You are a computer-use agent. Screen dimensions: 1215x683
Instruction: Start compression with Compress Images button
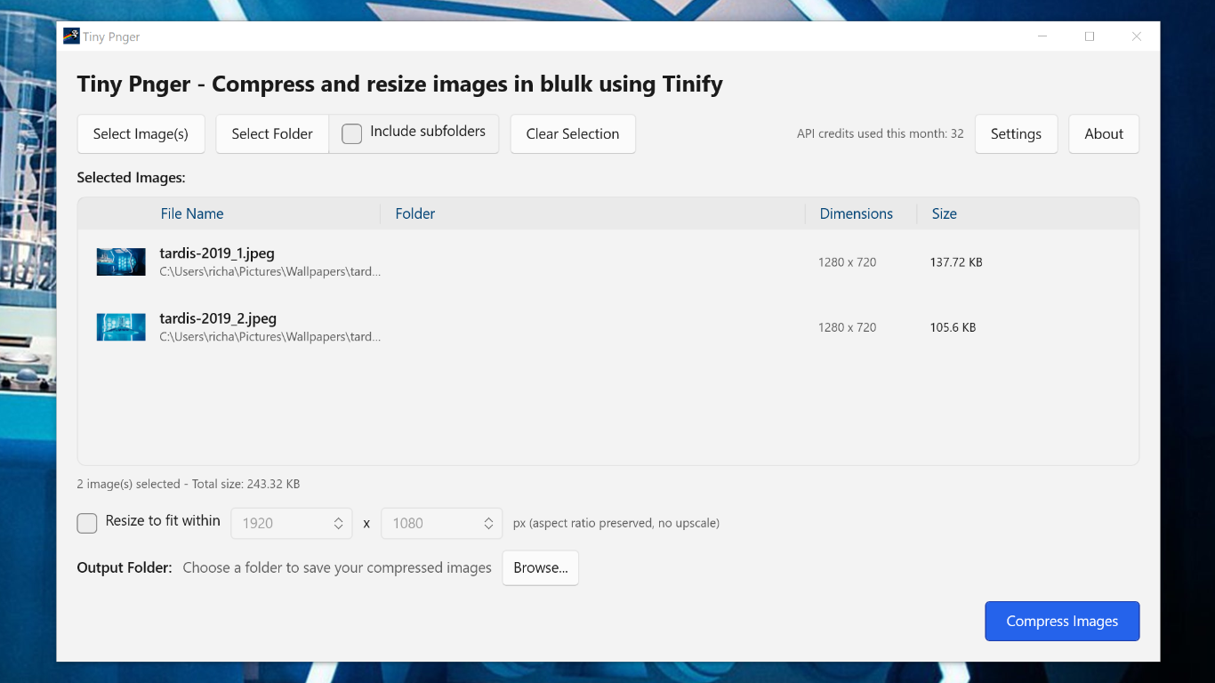1062,622
